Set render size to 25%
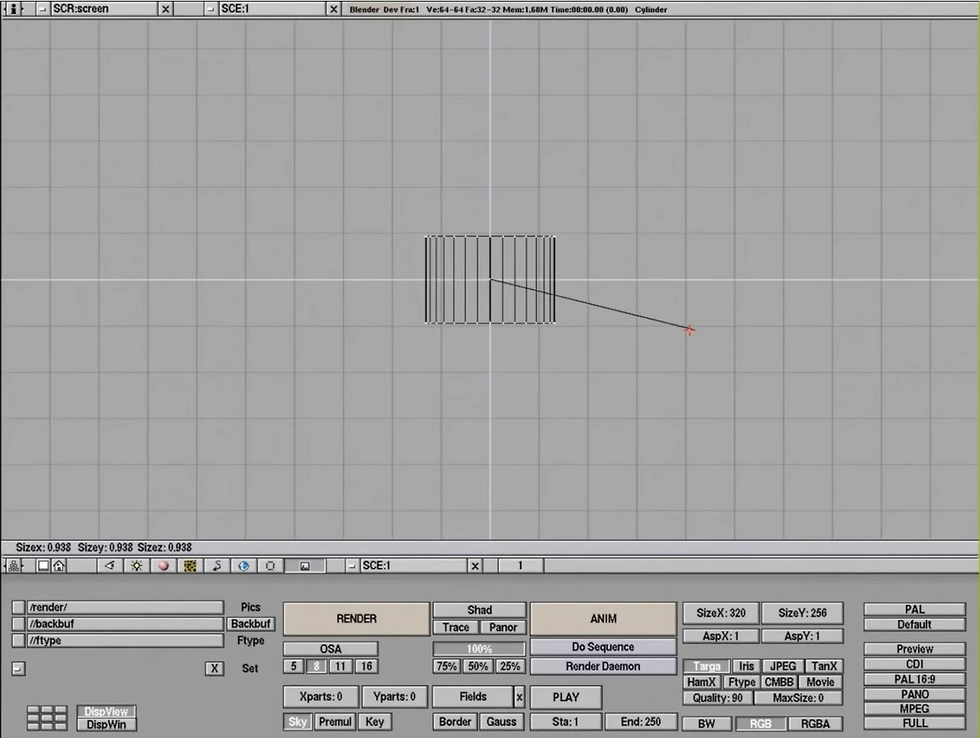 [x=511, y=667]
